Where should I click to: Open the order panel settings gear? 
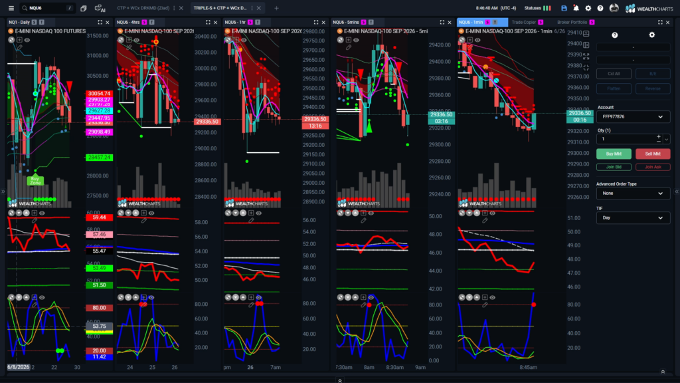coord(652,35)
